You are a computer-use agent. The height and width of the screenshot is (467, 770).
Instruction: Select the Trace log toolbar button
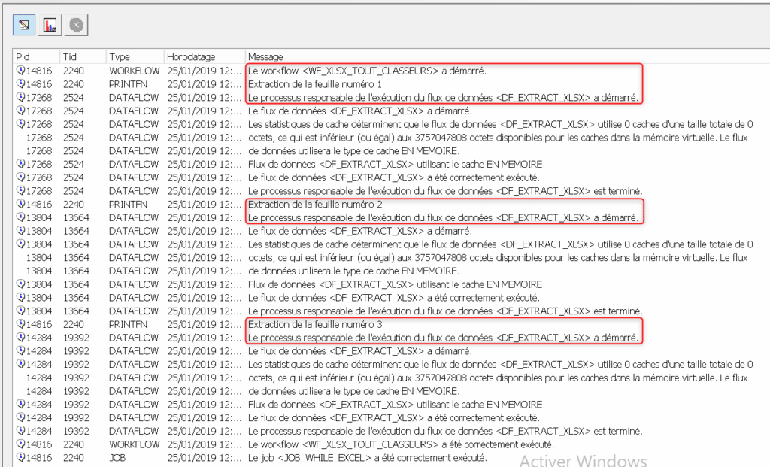[x=25, y=25]
